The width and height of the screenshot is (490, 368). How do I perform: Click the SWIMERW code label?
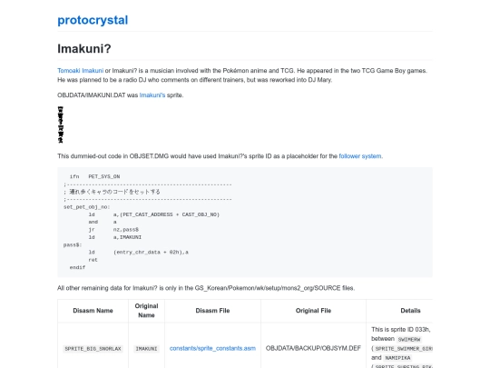click(409, 340)
